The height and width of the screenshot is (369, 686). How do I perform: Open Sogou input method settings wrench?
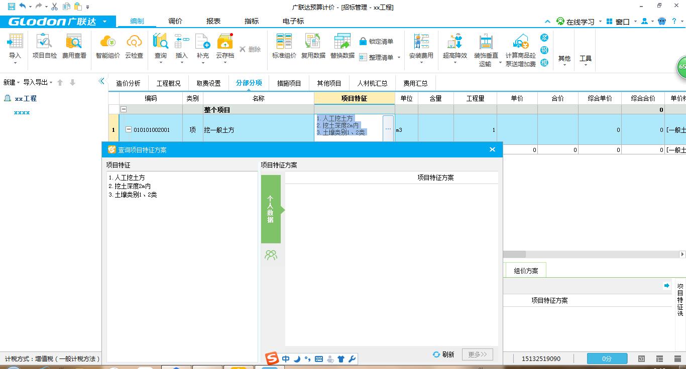pos(352,359)
